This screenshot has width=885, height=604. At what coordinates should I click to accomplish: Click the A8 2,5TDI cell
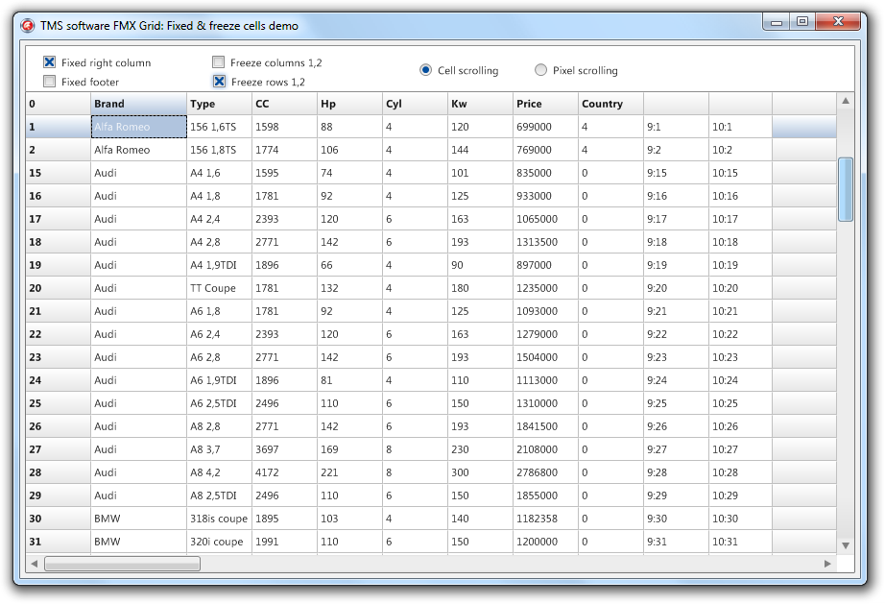[x=219, y=495]
